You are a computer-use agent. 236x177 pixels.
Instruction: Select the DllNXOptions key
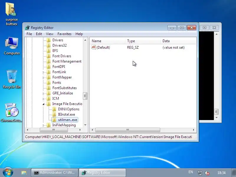[69, 109]
